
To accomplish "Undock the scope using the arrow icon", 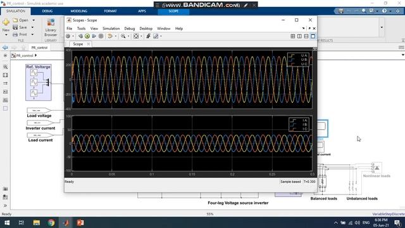I will click(309, 28).
